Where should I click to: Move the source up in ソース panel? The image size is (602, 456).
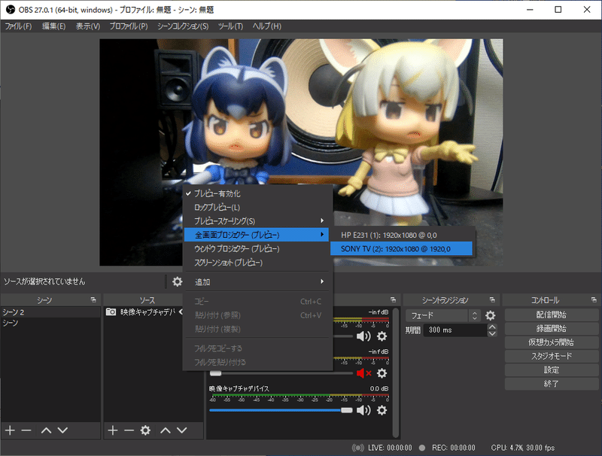click(166, 430)
